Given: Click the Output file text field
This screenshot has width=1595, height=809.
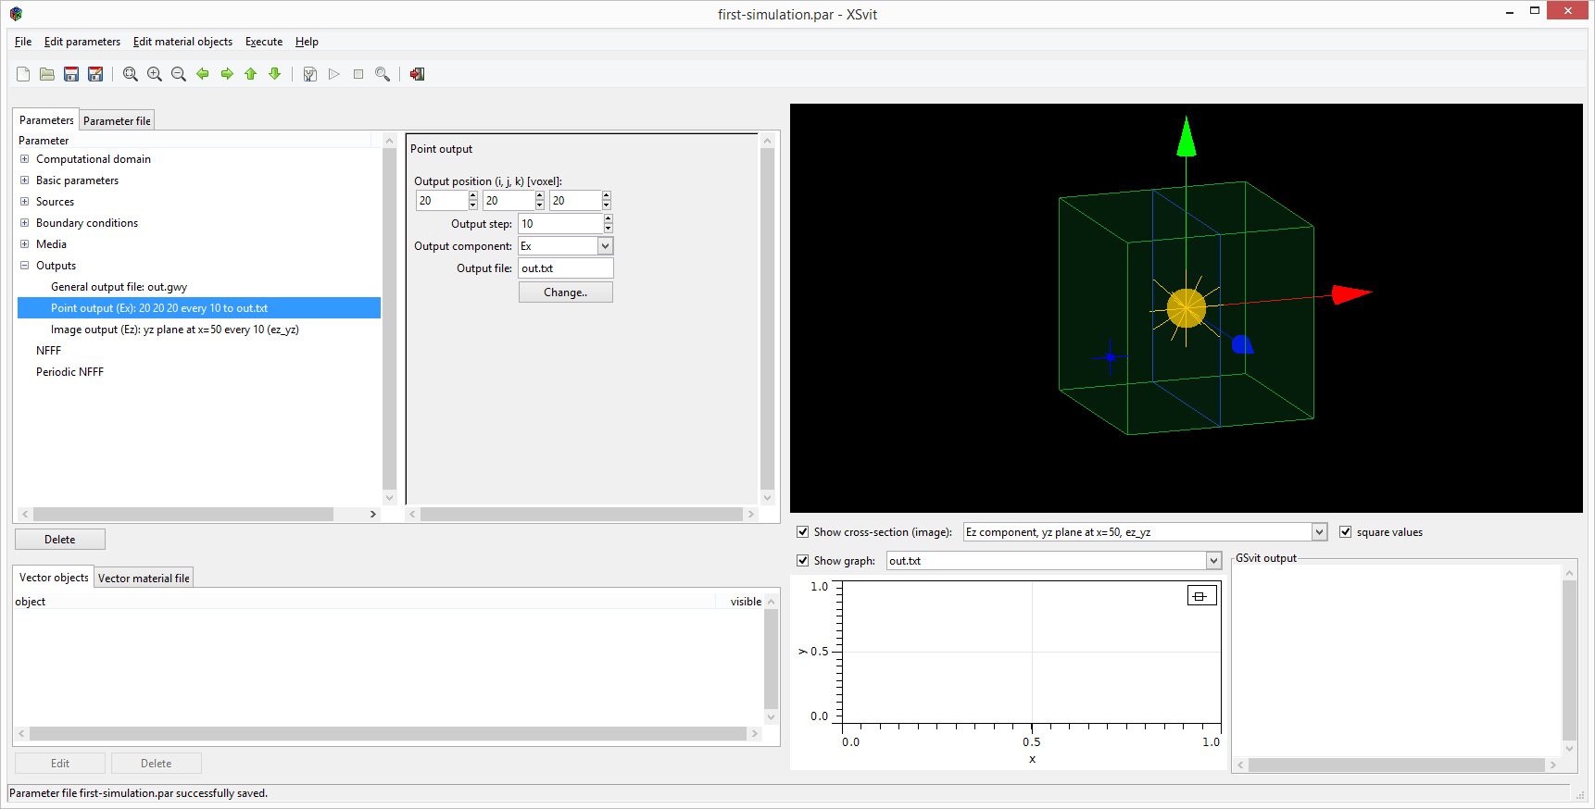Looking at the screenshot, I should tap(565, 268).
